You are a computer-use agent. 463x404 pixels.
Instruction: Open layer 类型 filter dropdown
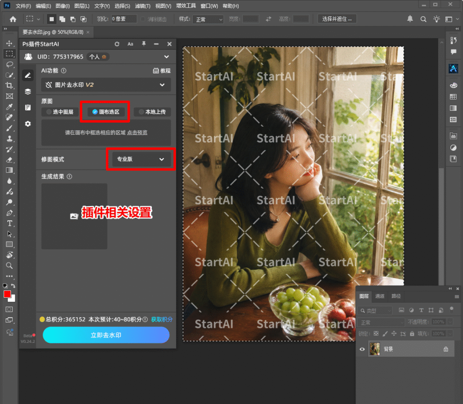(x=375, y=311)
